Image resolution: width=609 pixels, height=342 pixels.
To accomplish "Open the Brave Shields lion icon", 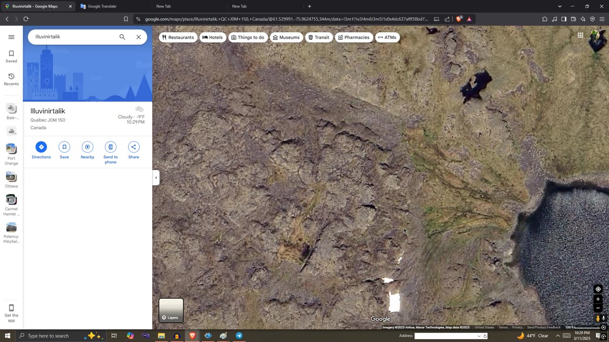I will tap(459, 19).
